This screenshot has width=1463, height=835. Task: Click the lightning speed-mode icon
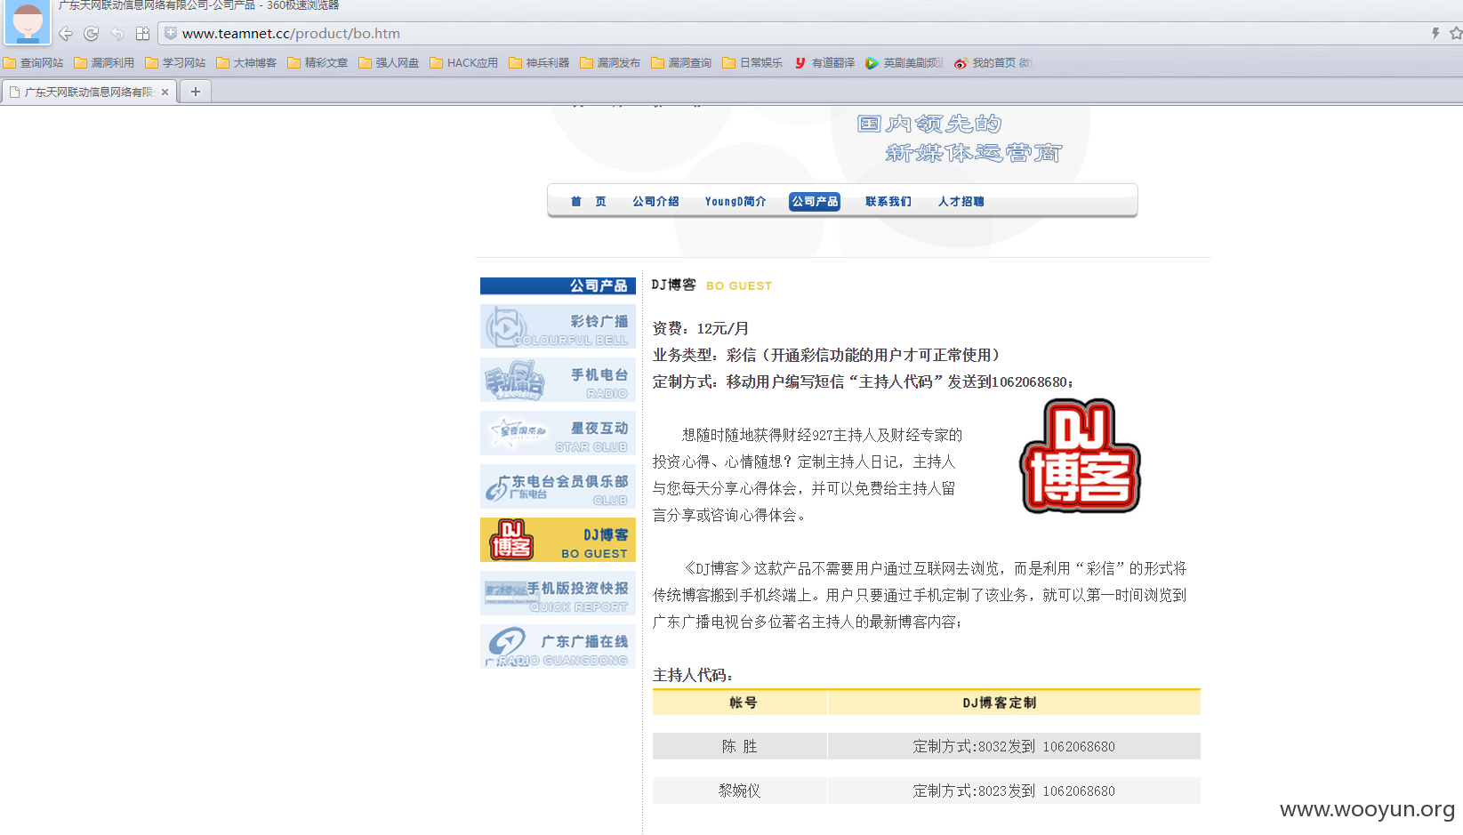pyautogui.click(x=1435, y=33)
